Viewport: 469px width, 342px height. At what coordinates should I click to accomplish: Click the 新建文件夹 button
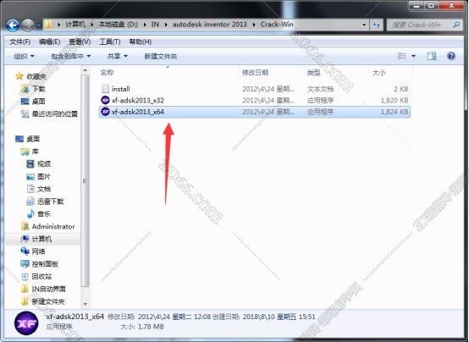point(161,56)
